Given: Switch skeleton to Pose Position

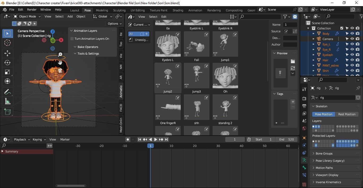Looking at the screenshot, I should pos(323,114).
